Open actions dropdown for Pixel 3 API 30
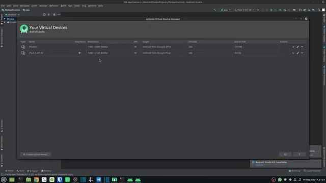This screenshot has width=326, height=183. 302,53
